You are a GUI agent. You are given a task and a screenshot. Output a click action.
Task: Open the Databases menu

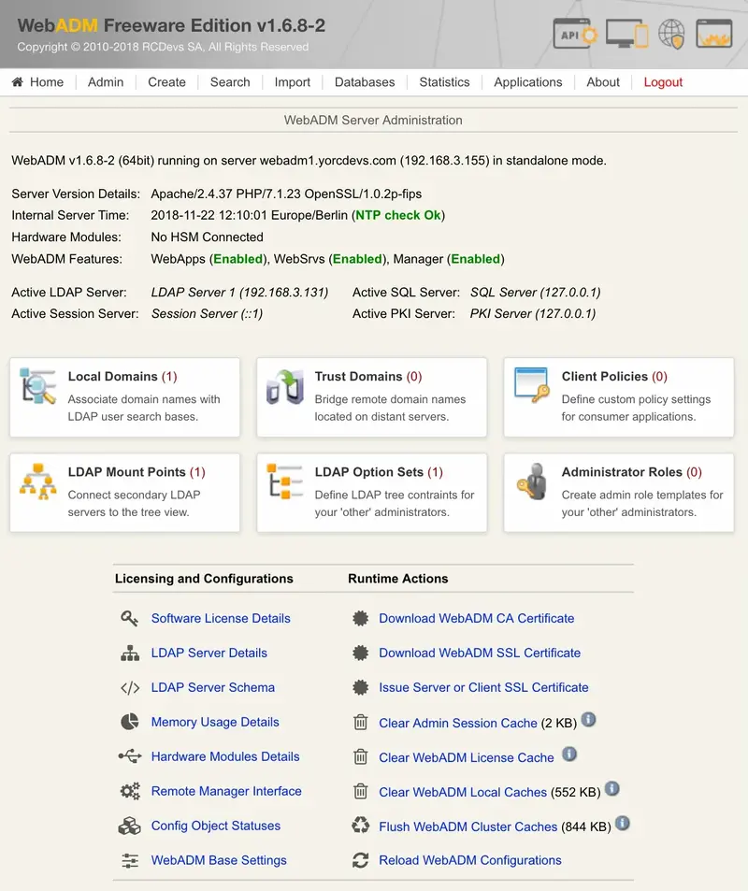point(365,82)
